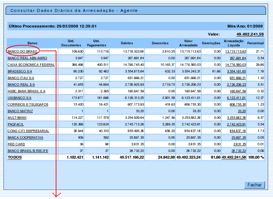Open the BRADESCO S/A bank link

[x=19, y=71]
